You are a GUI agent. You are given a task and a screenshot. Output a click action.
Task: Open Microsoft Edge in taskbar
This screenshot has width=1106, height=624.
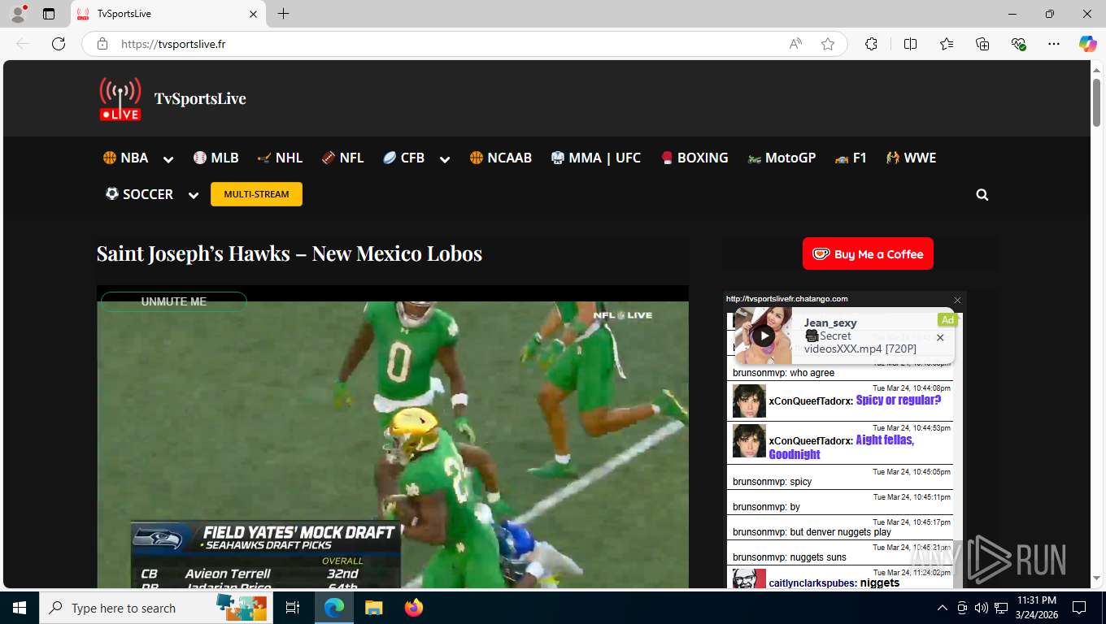tap(334, 608)
